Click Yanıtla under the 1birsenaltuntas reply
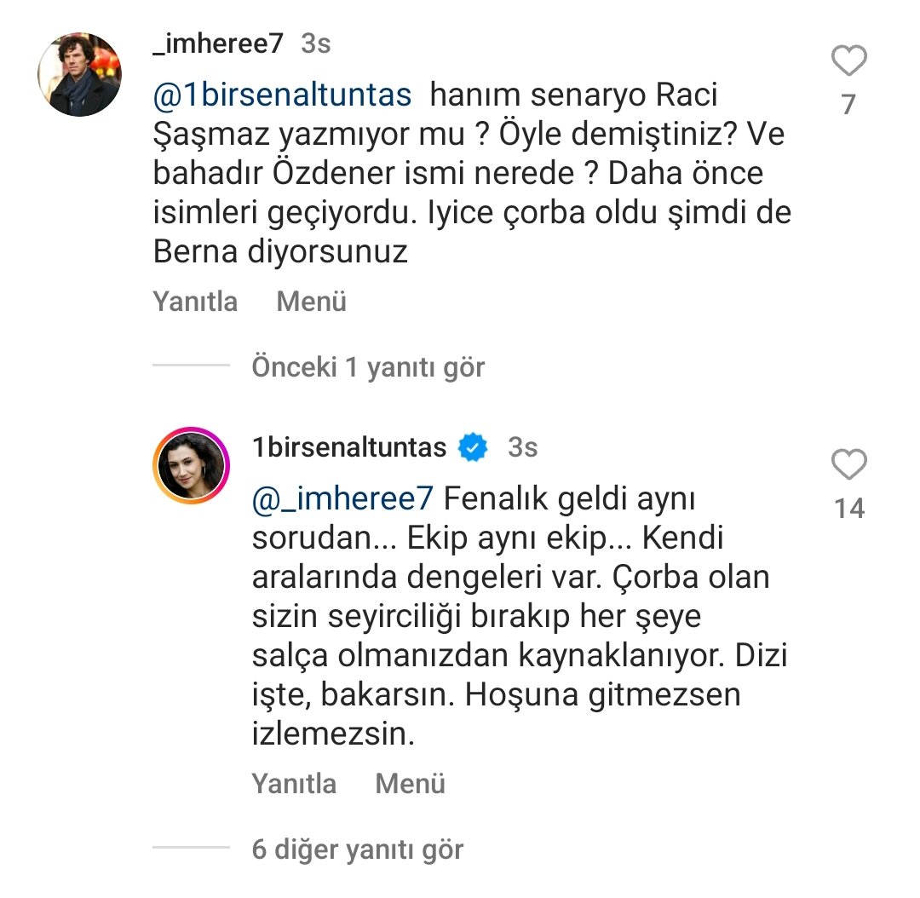The image size is (920, 898). 295,784
